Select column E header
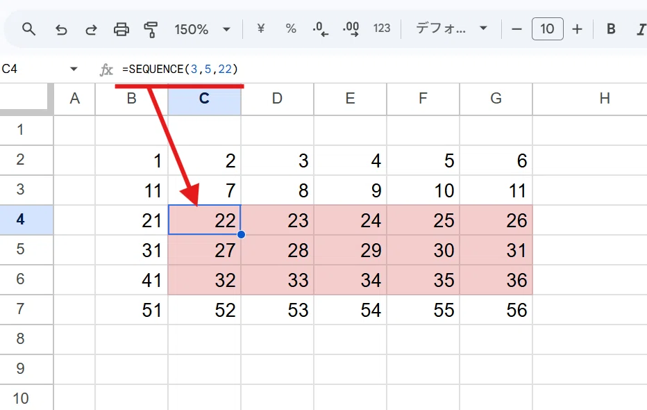Image resolution: width=647 pixels, height=410 pixels. pos(351,99)
